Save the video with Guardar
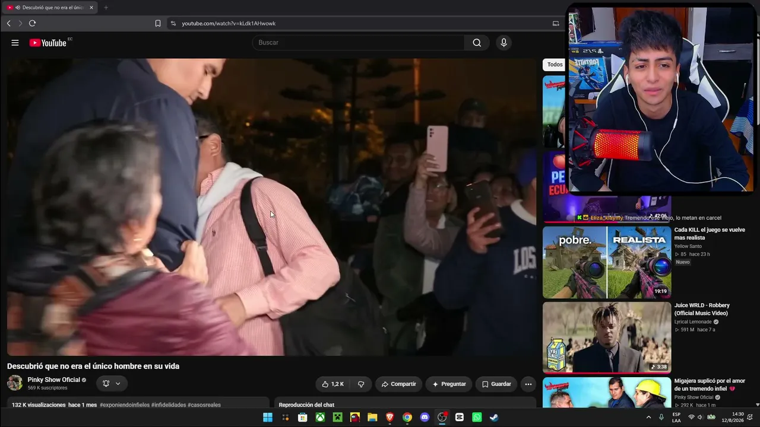This screenshot has width=760, height=427. [x=496, y=384]
